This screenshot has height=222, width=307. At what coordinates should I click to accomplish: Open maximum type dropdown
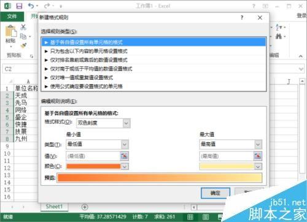tap(258, 145)
